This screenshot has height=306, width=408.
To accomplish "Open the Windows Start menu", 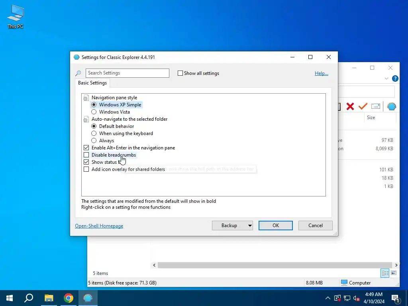I will point(10,298).
